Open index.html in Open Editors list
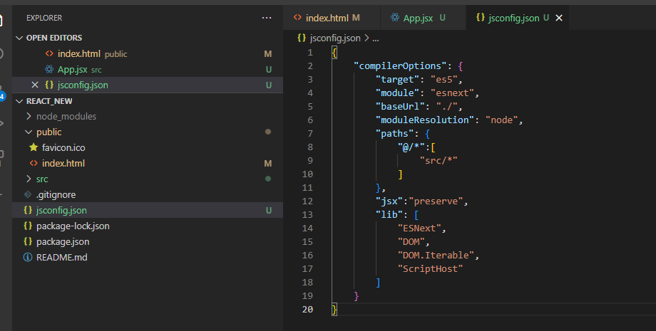The height and width of the screenshot is (331, 656). point(148,53)
